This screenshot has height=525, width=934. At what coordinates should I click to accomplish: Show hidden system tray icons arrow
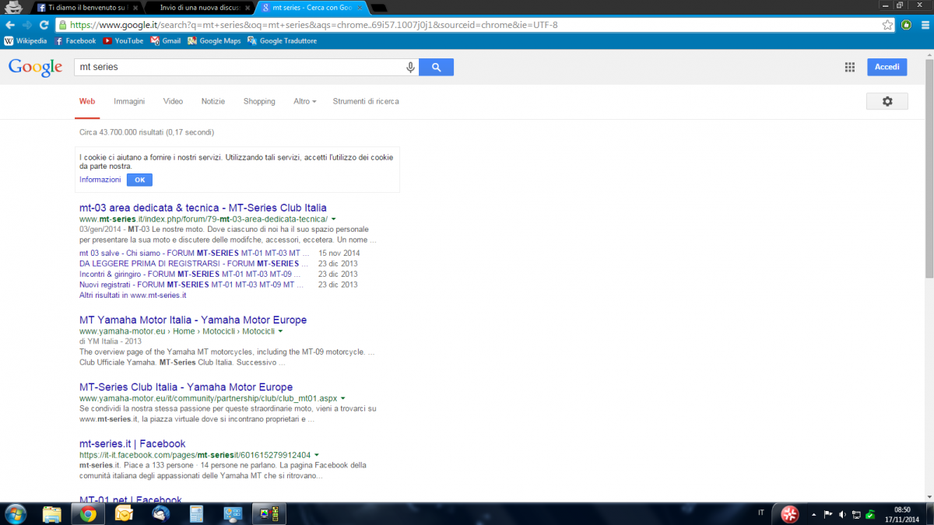click(813, 514)
